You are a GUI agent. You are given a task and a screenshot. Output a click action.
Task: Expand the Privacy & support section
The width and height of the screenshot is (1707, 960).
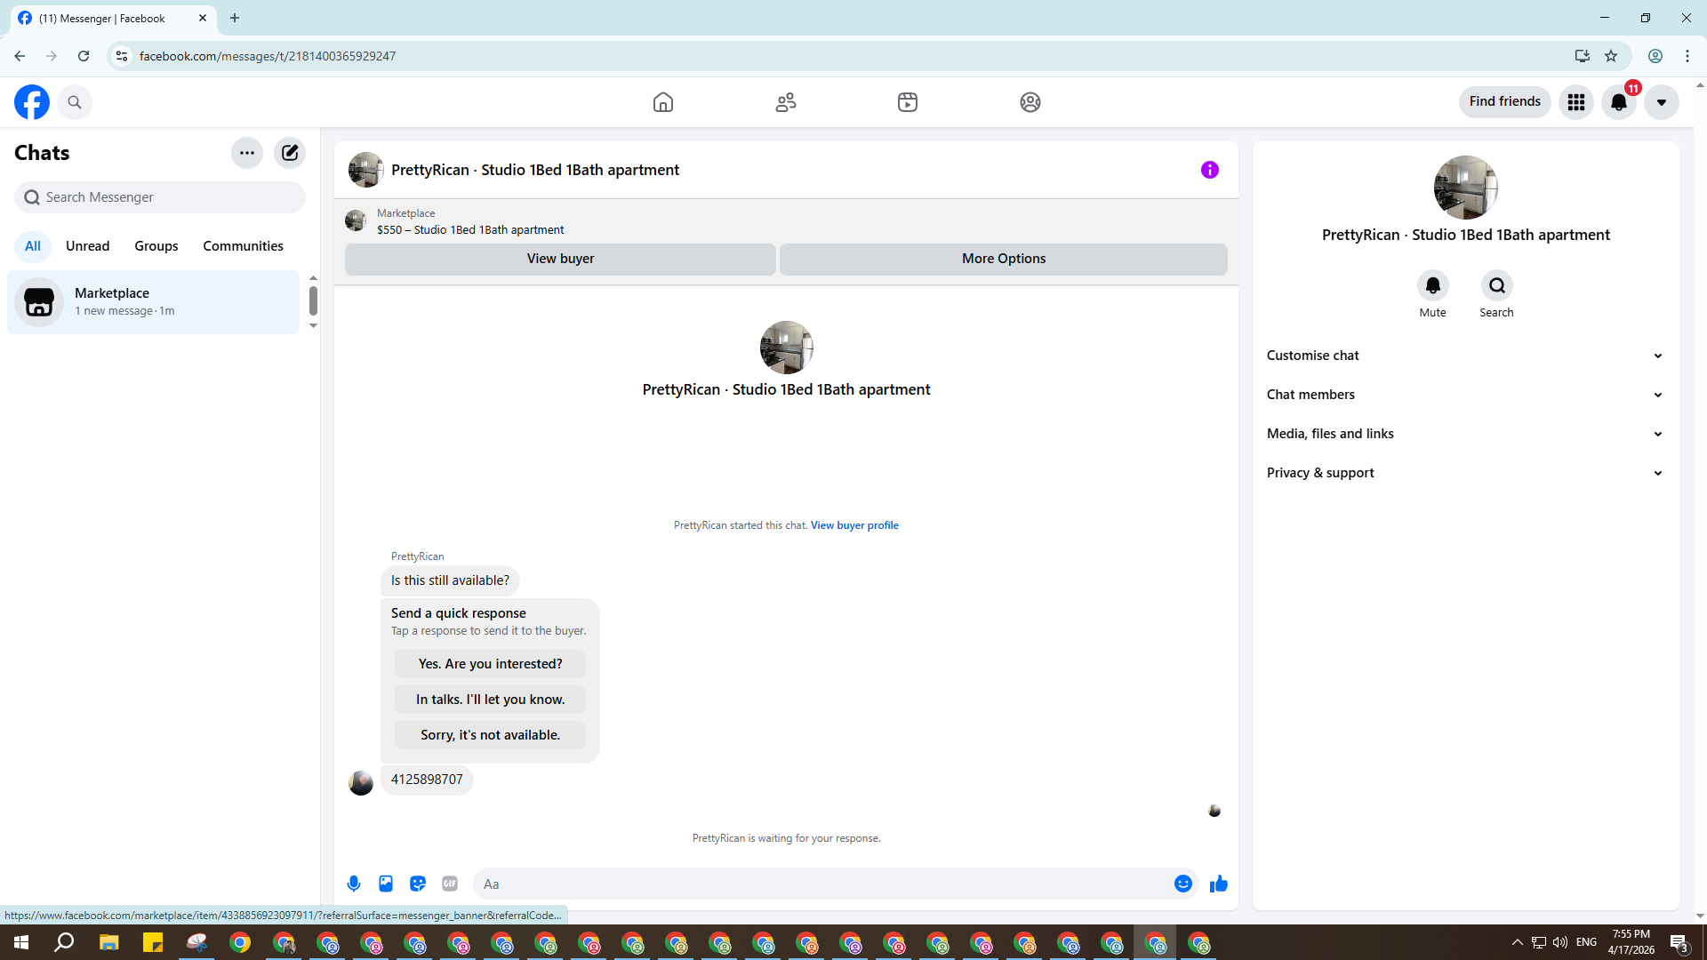coord(1464,473)
